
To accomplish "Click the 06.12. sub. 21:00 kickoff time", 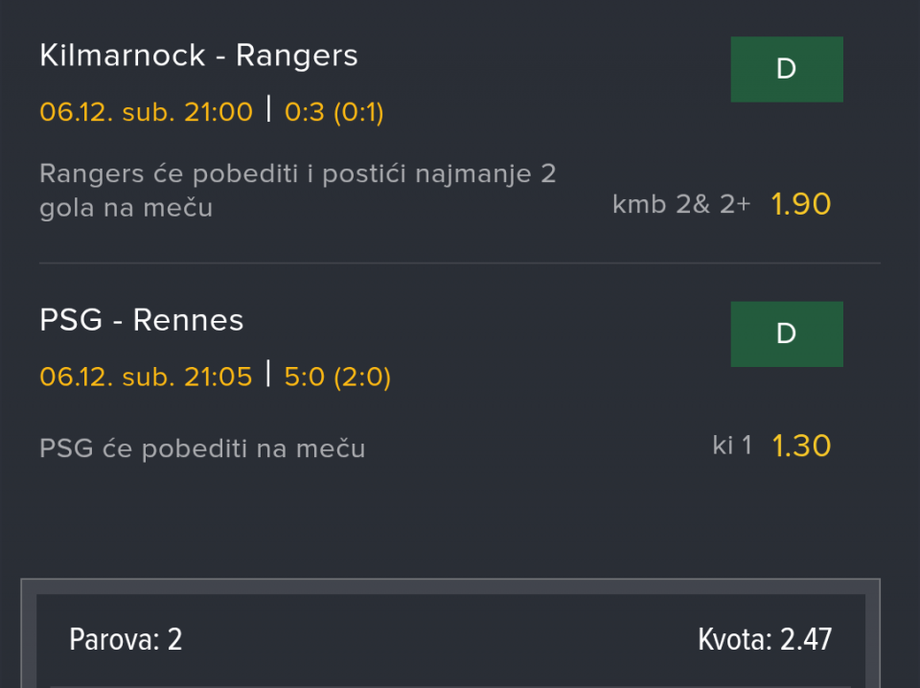I will coord(146,112).
